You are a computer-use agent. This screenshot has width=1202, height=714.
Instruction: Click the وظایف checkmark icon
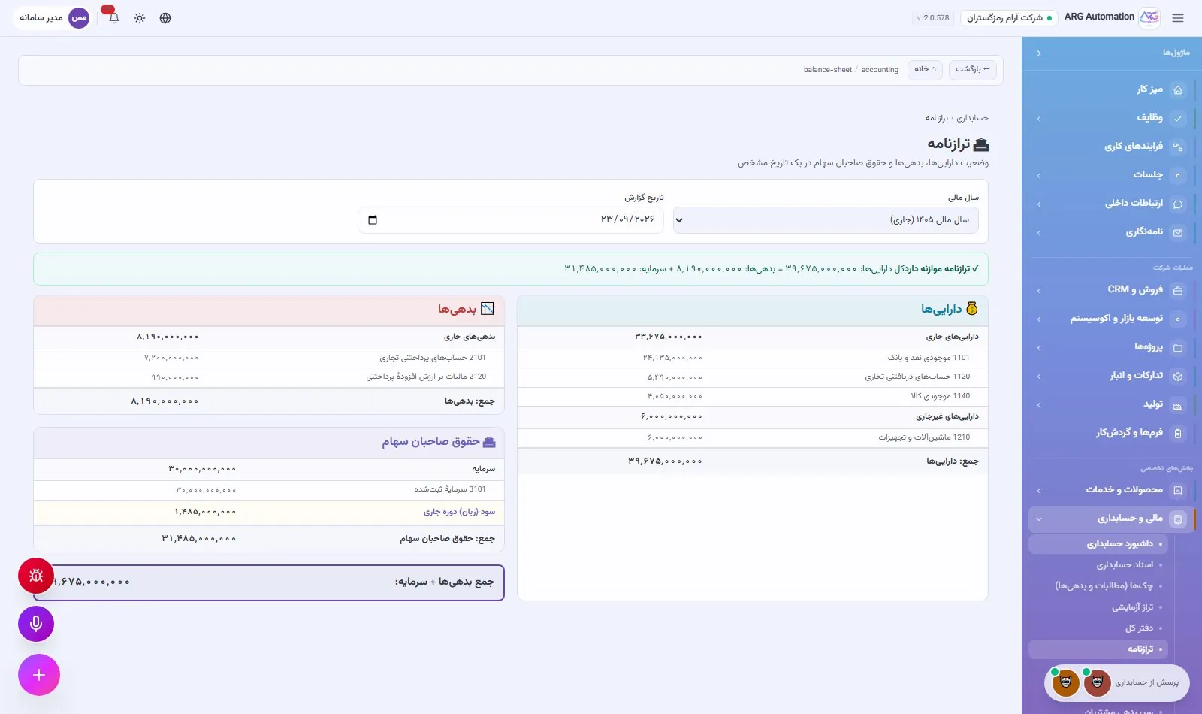point(1178,118)
